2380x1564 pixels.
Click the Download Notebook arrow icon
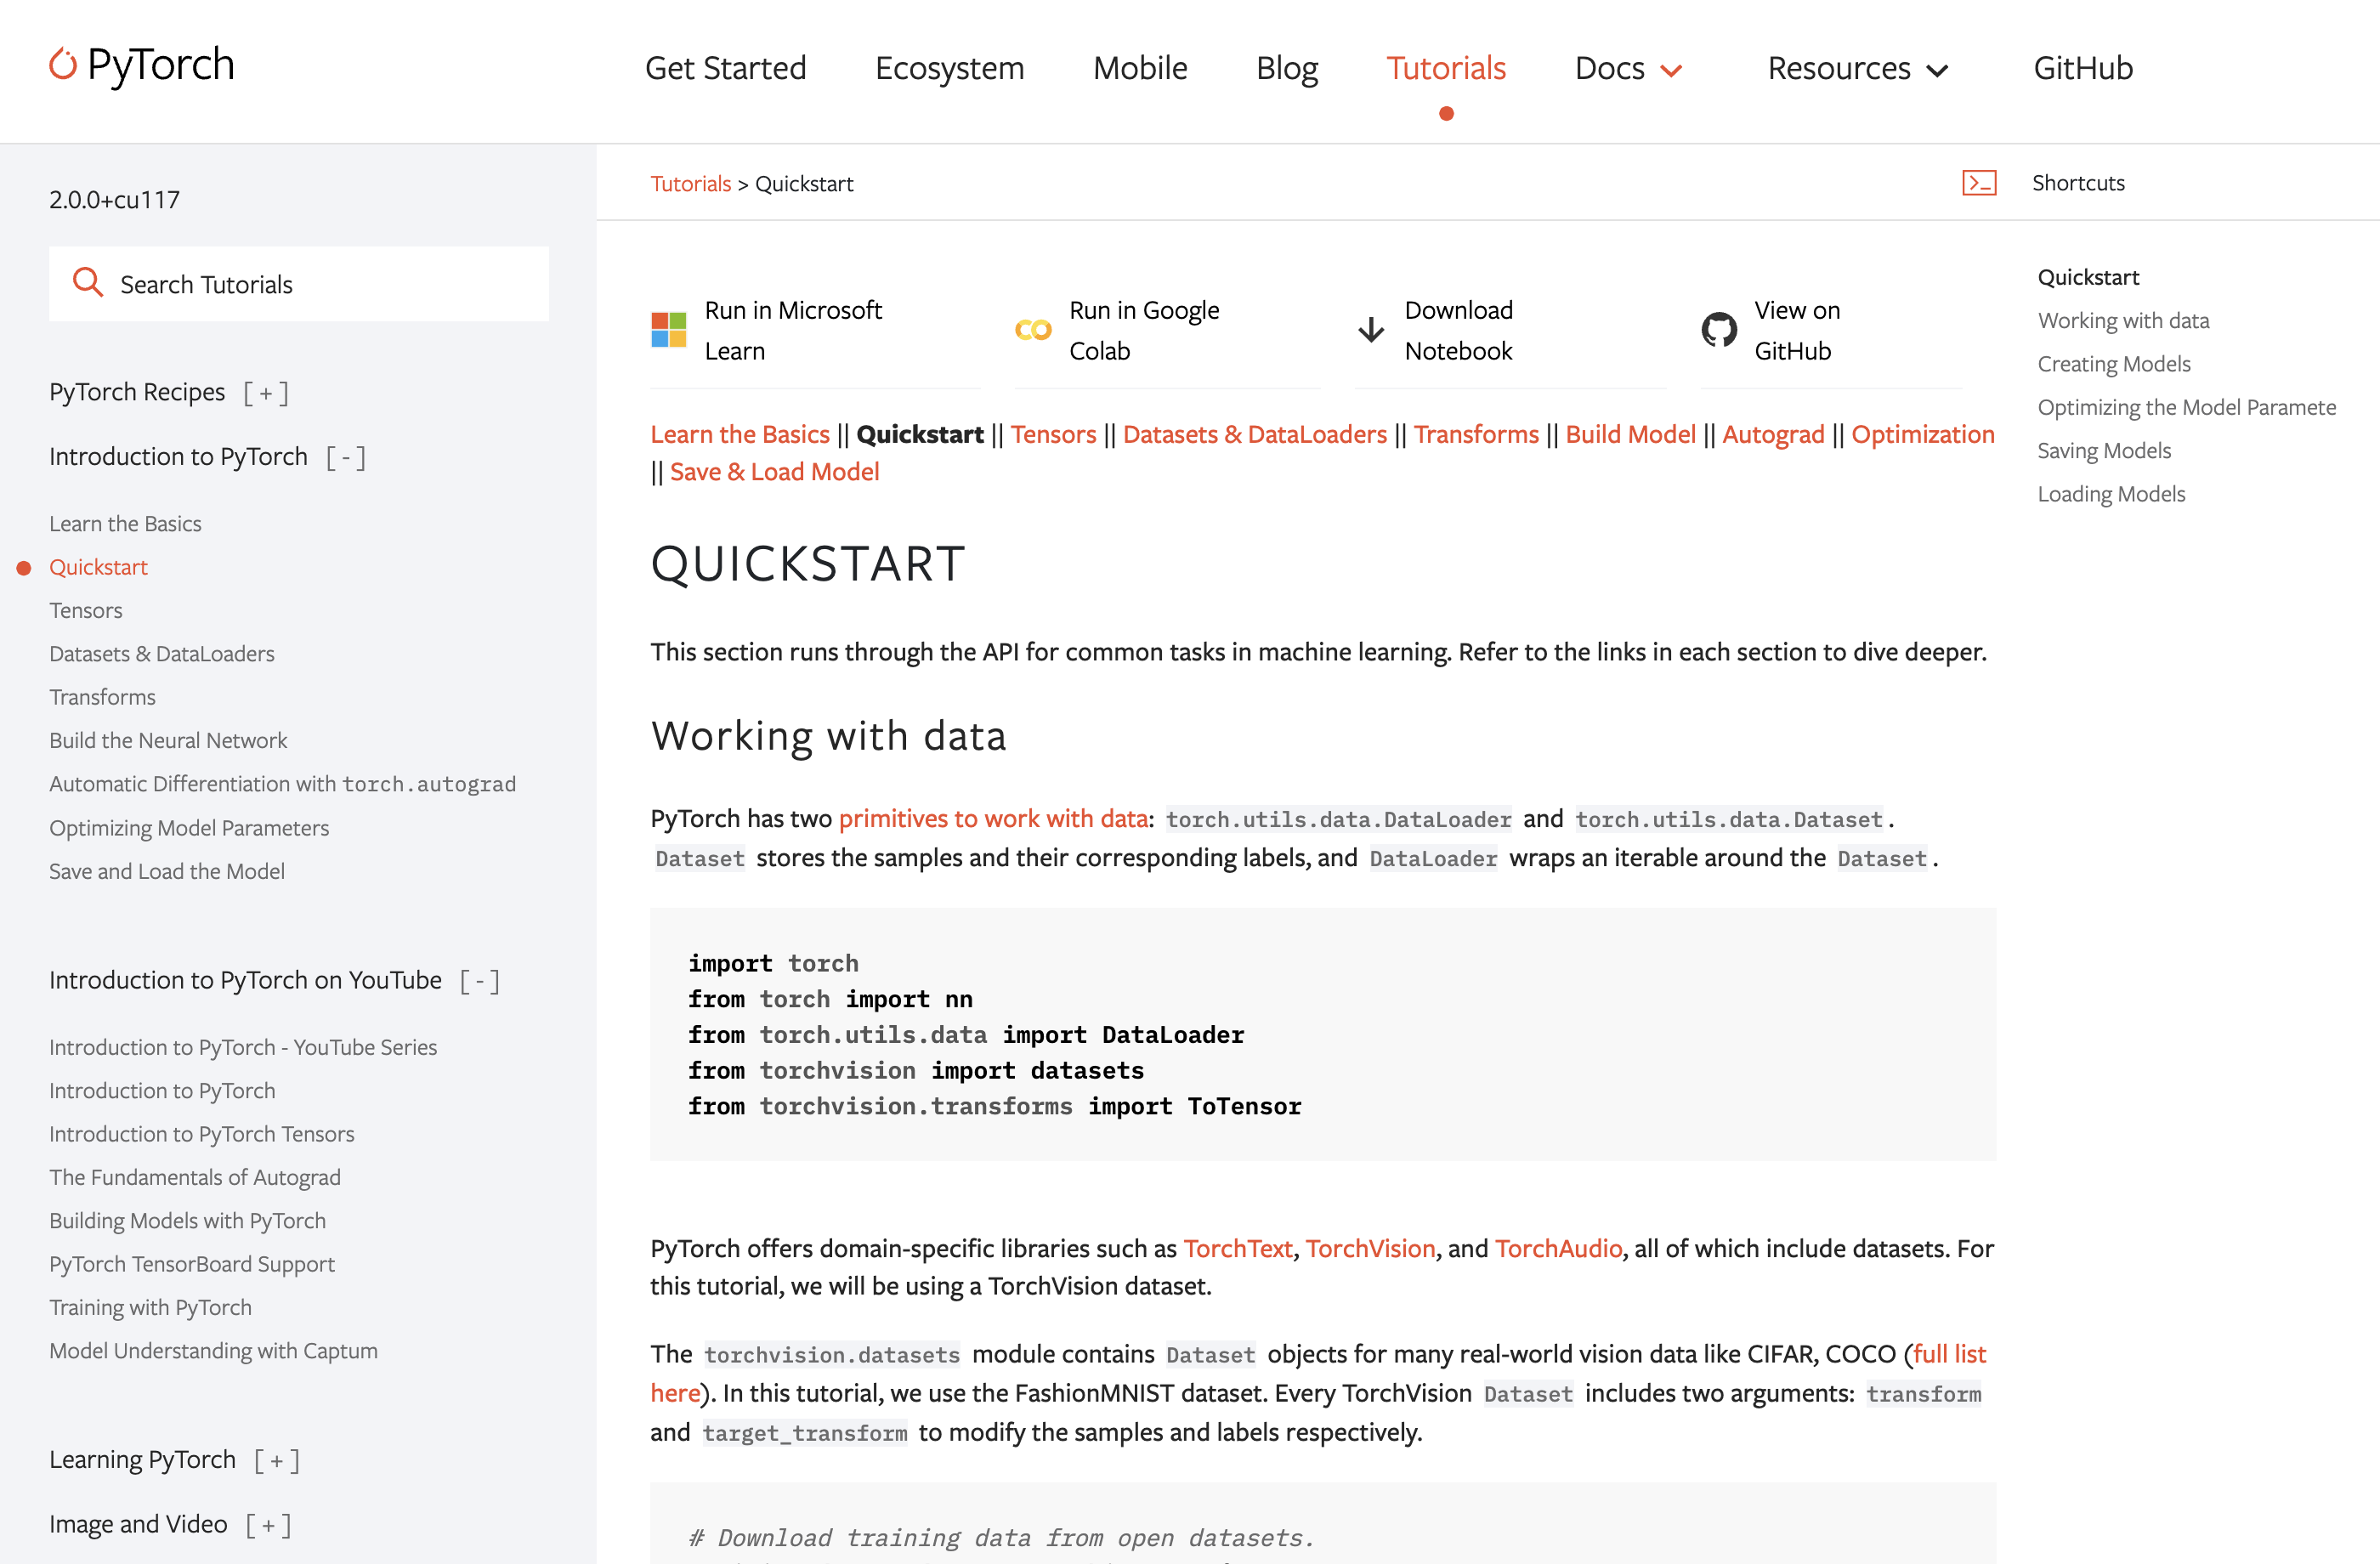[x=1369, y=329]
